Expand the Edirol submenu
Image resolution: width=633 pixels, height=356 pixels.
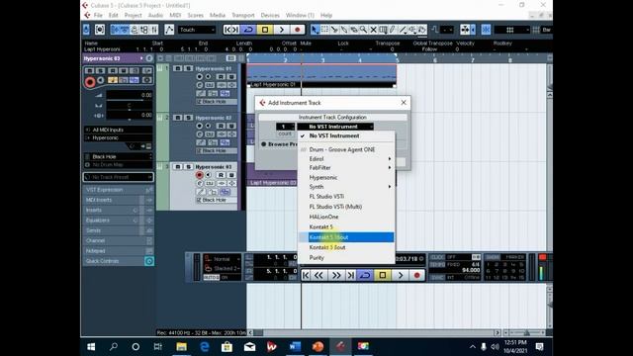pyautogui.click(x=346, y=159)
